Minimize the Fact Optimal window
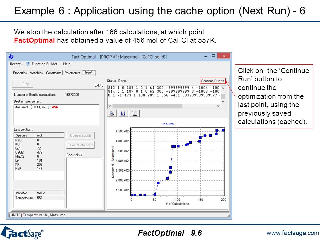Viewport: 320px width, 240px height. pos(206,56)
